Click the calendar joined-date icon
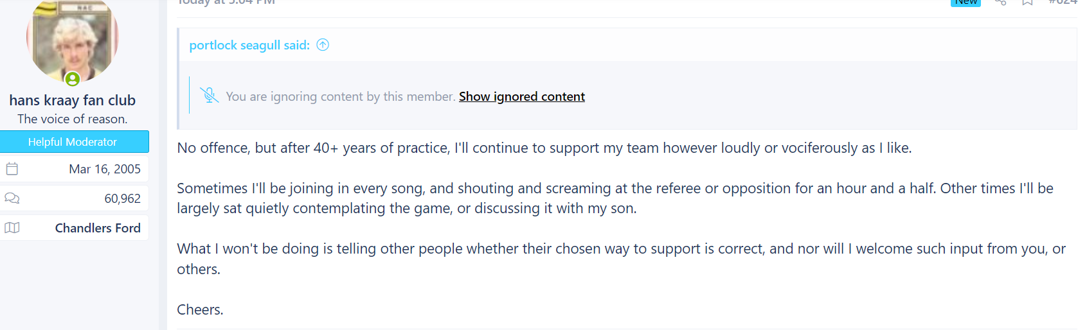This screenshot has height=330, width=1078. (12, 169)
